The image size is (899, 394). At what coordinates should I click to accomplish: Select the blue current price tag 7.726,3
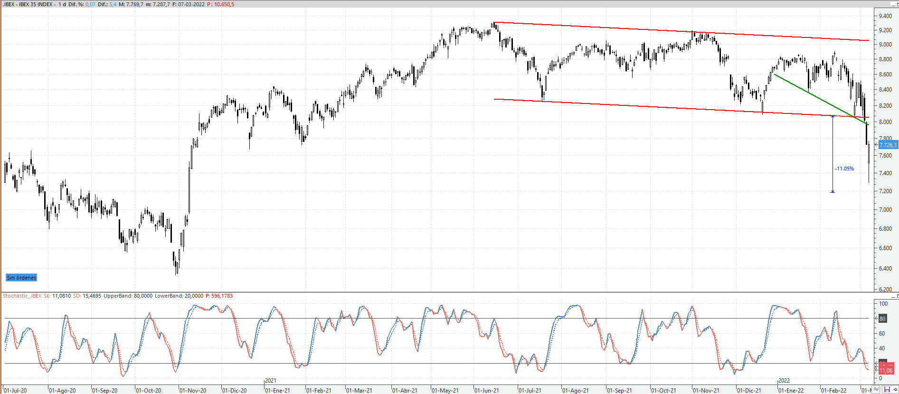pos(888,145)
